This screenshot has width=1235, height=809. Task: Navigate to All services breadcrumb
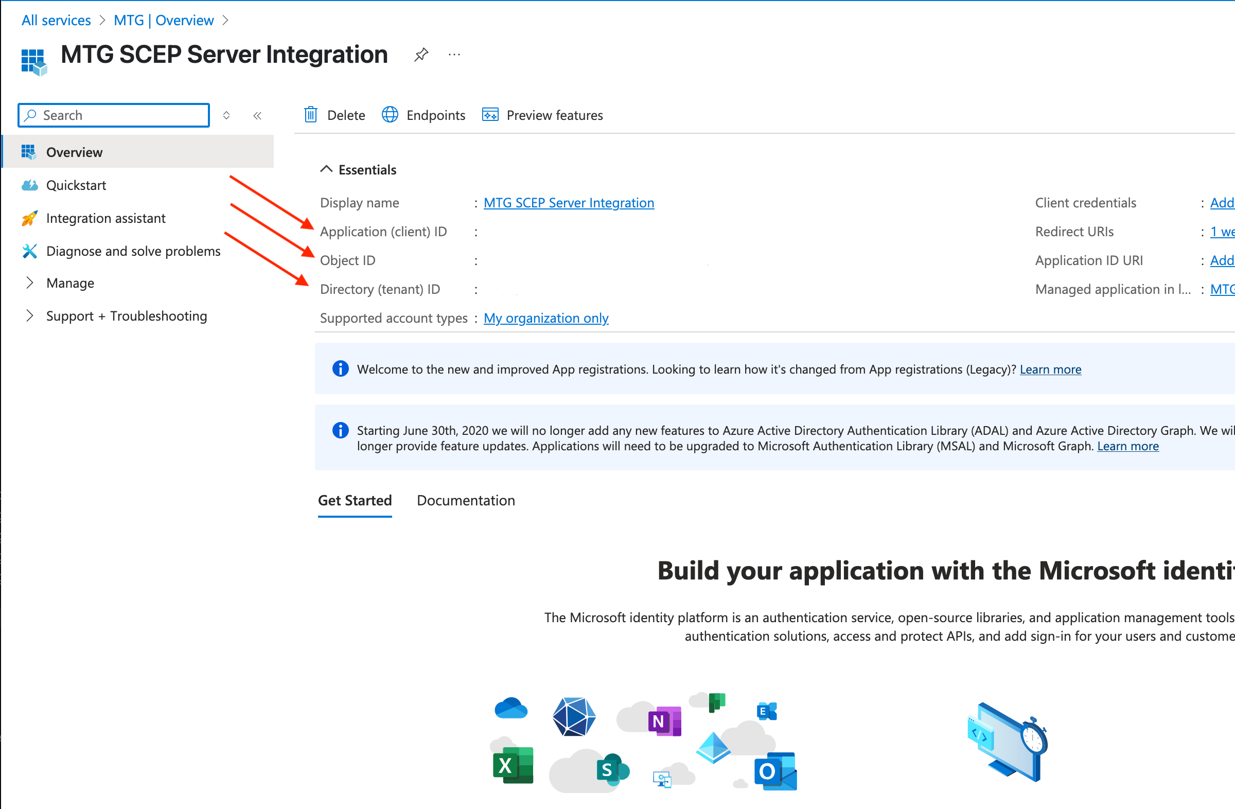pos(56,20)
